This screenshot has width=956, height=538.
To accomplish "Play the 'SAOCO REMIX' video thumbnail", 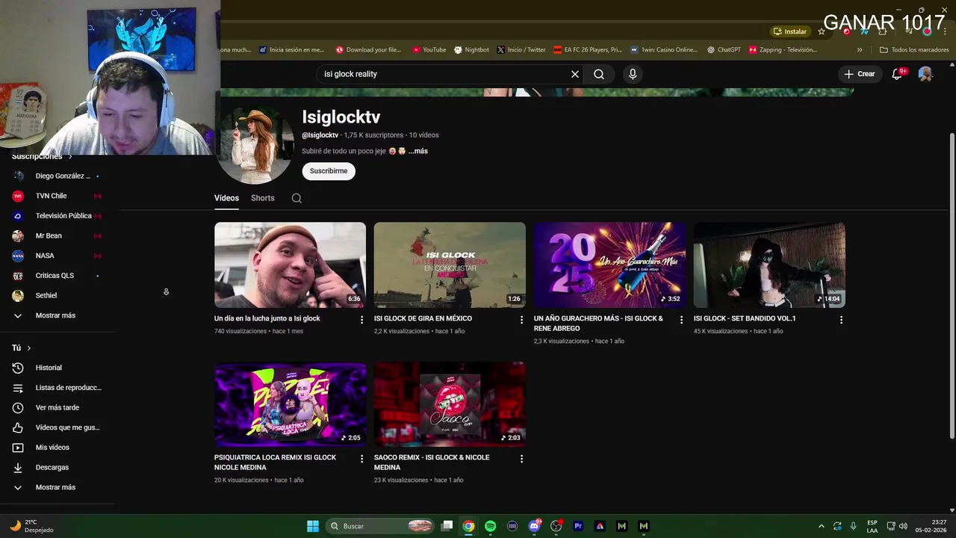I will pyautogui.click(x=450, y=404).
